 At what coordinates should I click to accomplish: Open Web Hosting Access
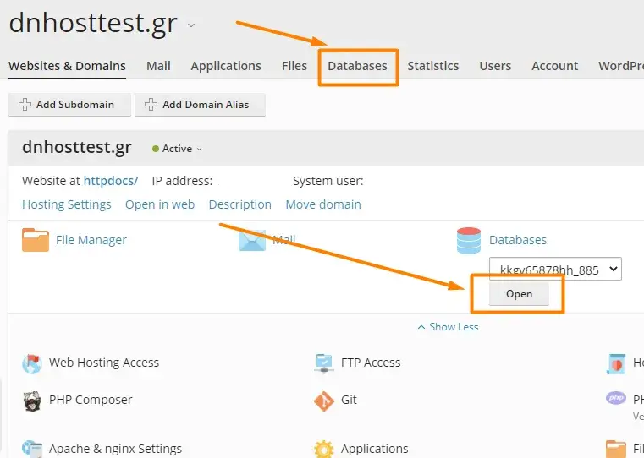104,363
